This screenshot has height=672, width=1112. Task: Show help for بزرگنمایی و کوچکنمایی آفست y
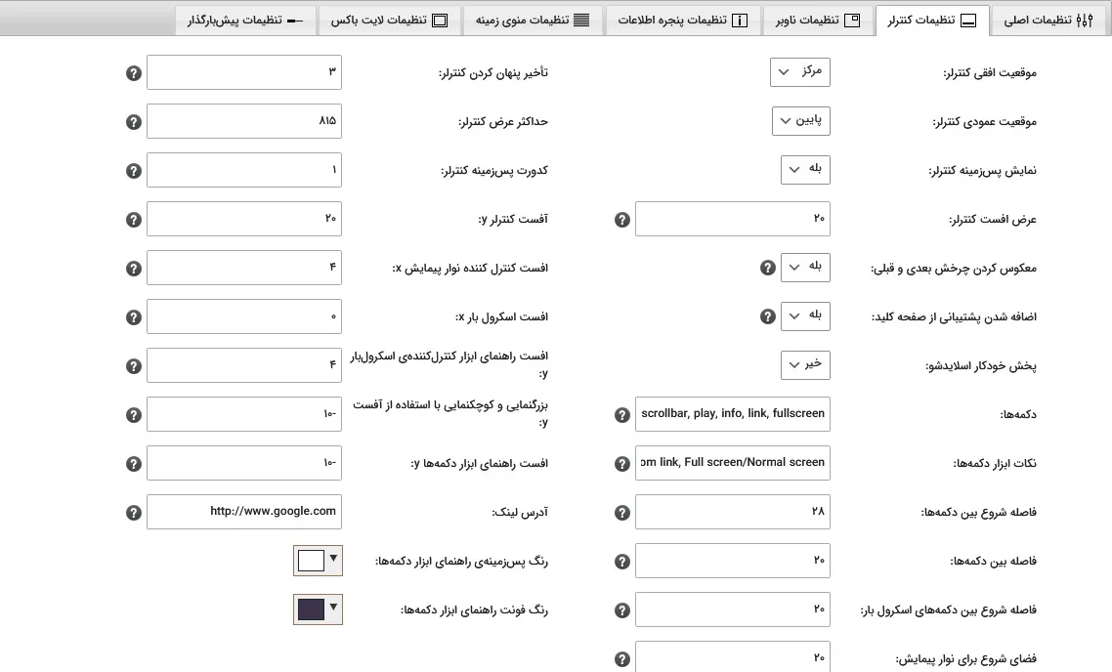133,415
